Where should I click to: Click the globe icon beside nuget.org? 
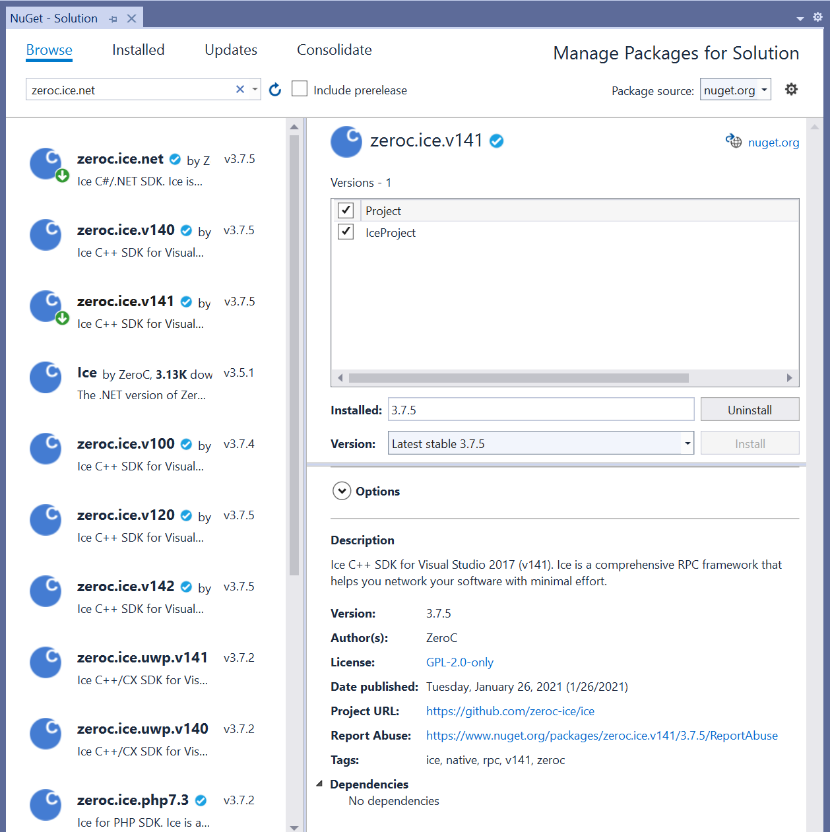coord(733,141)
